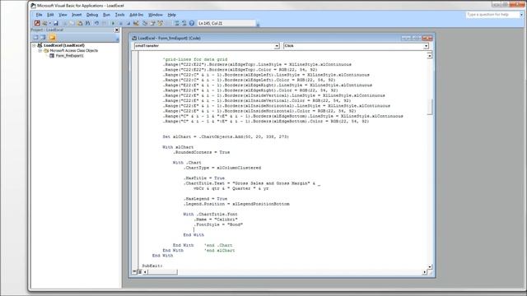The width and height of the screenshot is (527, 296).
Task: Click the Redo toolbar icon
Action: pos(104,23)
